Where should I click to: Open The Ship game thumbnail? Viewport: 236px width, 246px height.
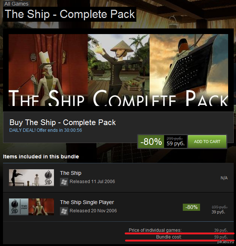(x=31, y=177)
